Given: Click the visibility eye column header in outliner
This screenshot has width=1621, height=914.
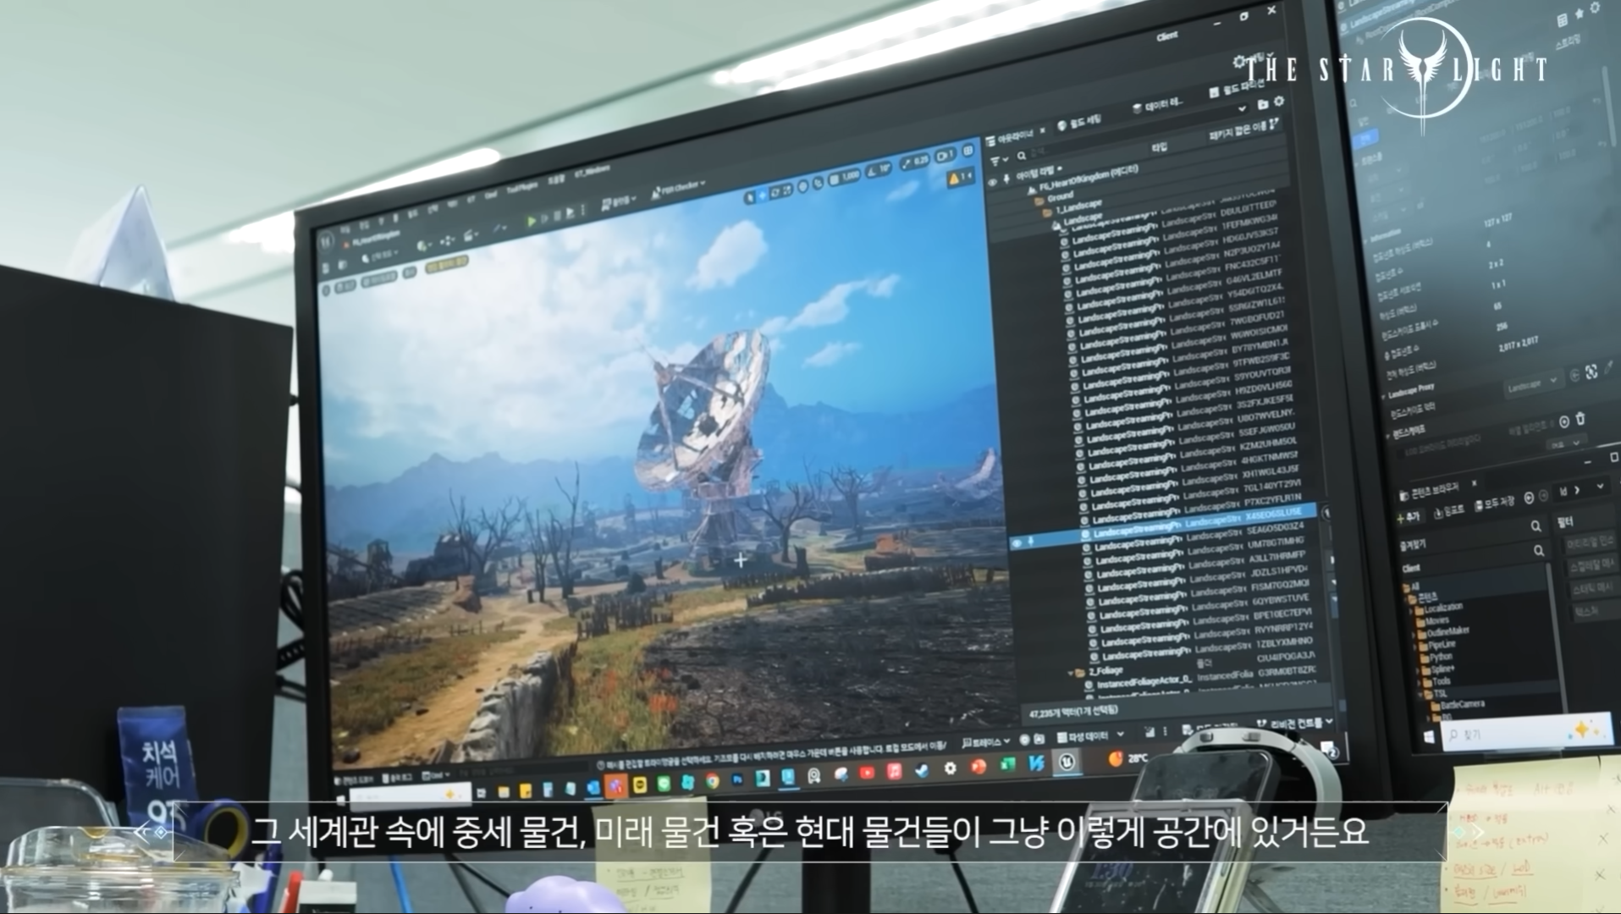Looking at the screenshot, I should 992,182.
